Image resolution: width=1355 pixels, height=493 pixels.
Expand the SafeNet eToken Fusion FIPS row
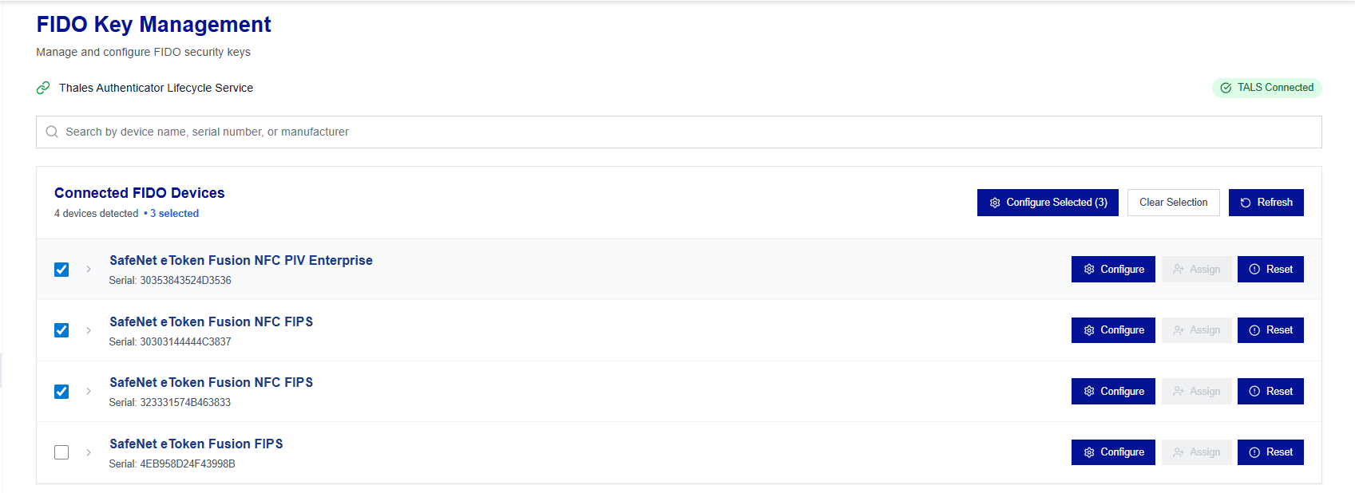[x=89, y=452]
